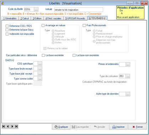Click the Intitulé text field

pos(79,10)
